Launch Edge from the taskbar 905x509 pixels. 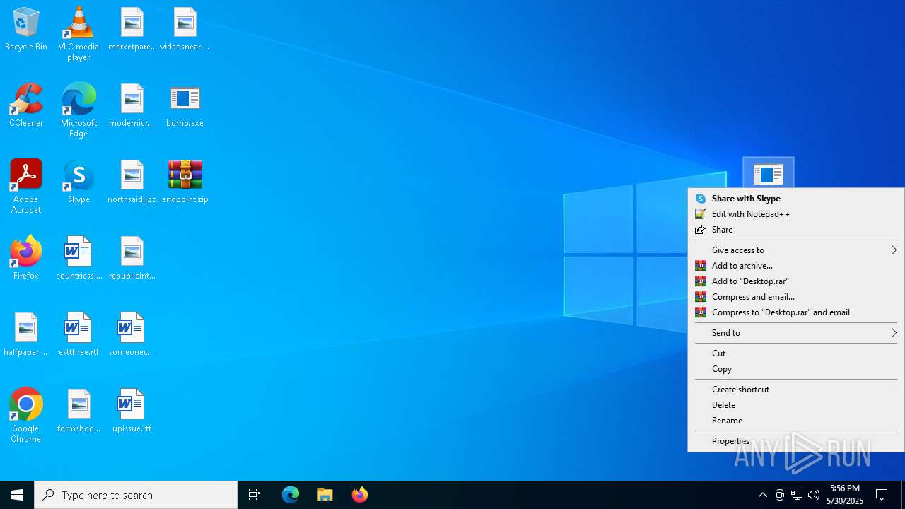point(291,495)
